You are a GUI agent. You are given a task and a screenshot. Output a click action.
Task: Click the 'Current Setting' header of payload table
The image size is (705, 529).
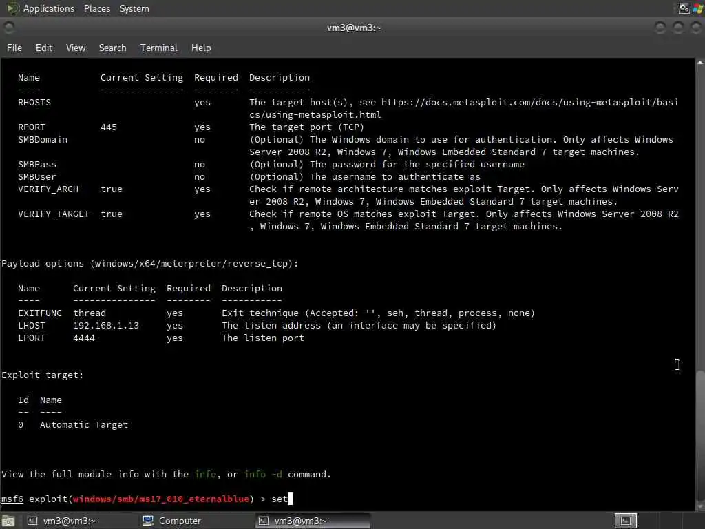pyautogui.click(x=114, y=289)
